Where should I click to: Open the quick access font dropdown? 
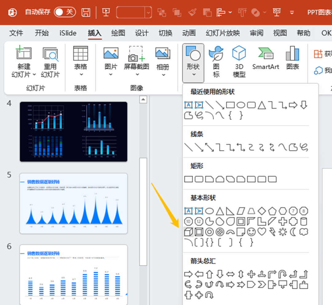click(148, 13)
